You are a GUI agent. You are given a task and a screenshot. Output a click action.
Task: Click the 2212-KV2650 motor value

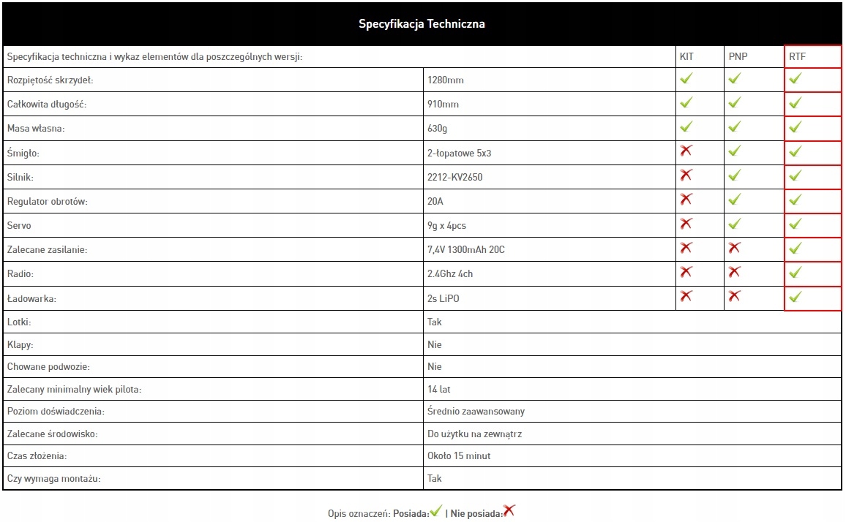[455, 177]
